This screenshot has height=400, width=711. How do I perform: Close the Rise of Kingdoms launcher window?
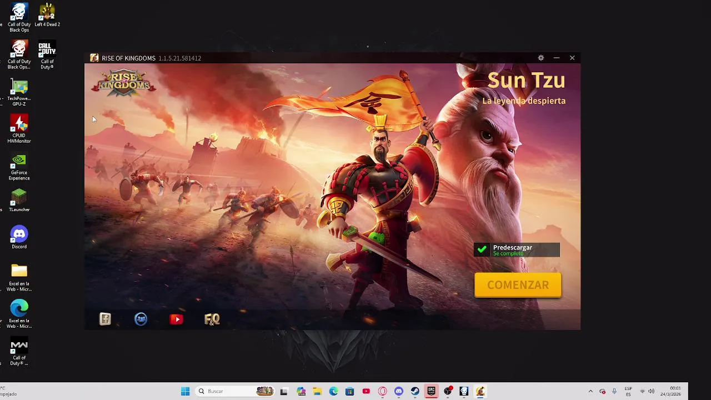[572, 58]
